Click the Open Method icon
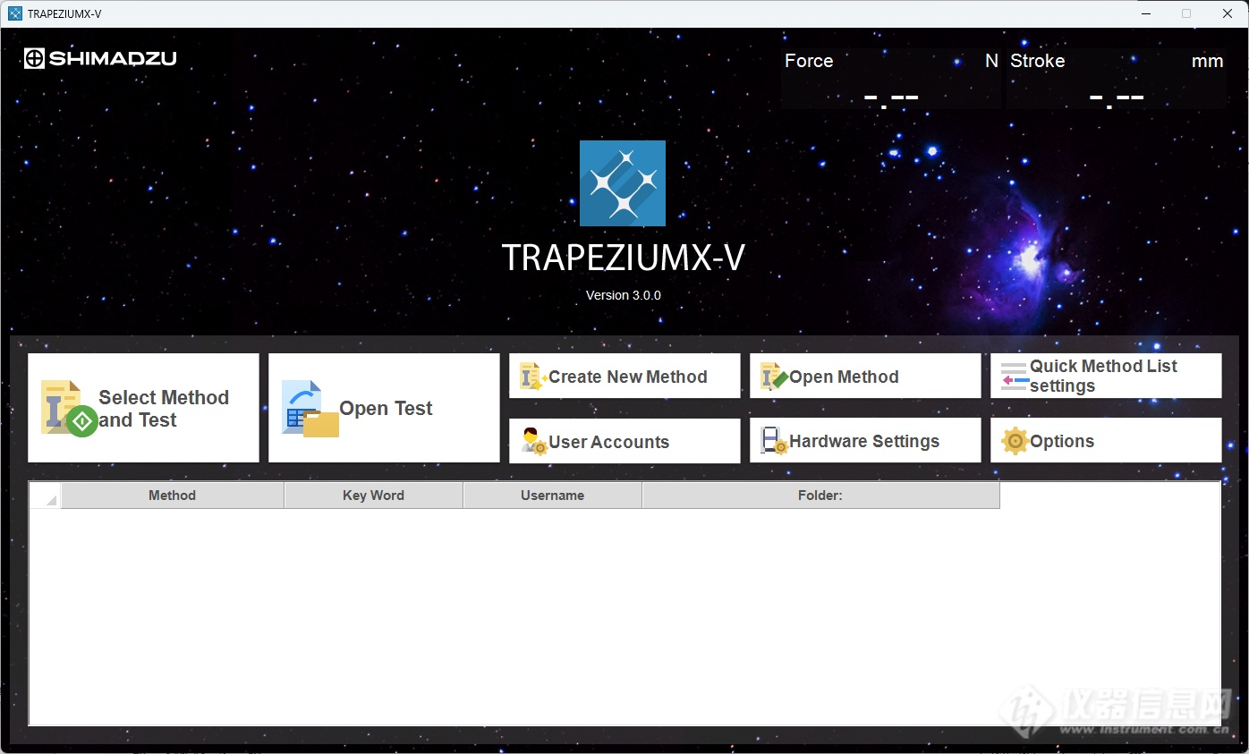The height and width of the screenshot is (754, 1249). tap(774, 377)
